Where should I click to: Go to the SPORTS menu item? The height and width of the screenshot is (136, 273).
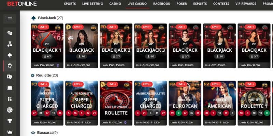(70, 4)
